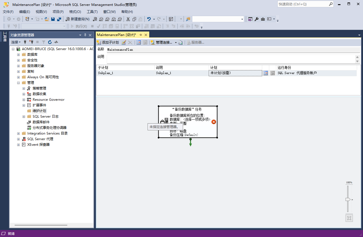363x237 pixels.
Task: Open the Reporting and Logging icon
Action: pyautogui.click(x=181, y=43)
